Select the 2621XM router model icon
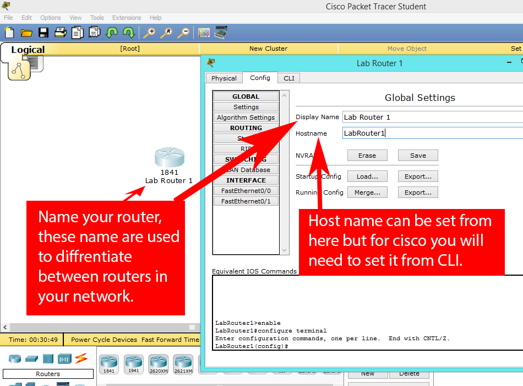The width and height of the screenshot is (523, 386). (183, 363)
